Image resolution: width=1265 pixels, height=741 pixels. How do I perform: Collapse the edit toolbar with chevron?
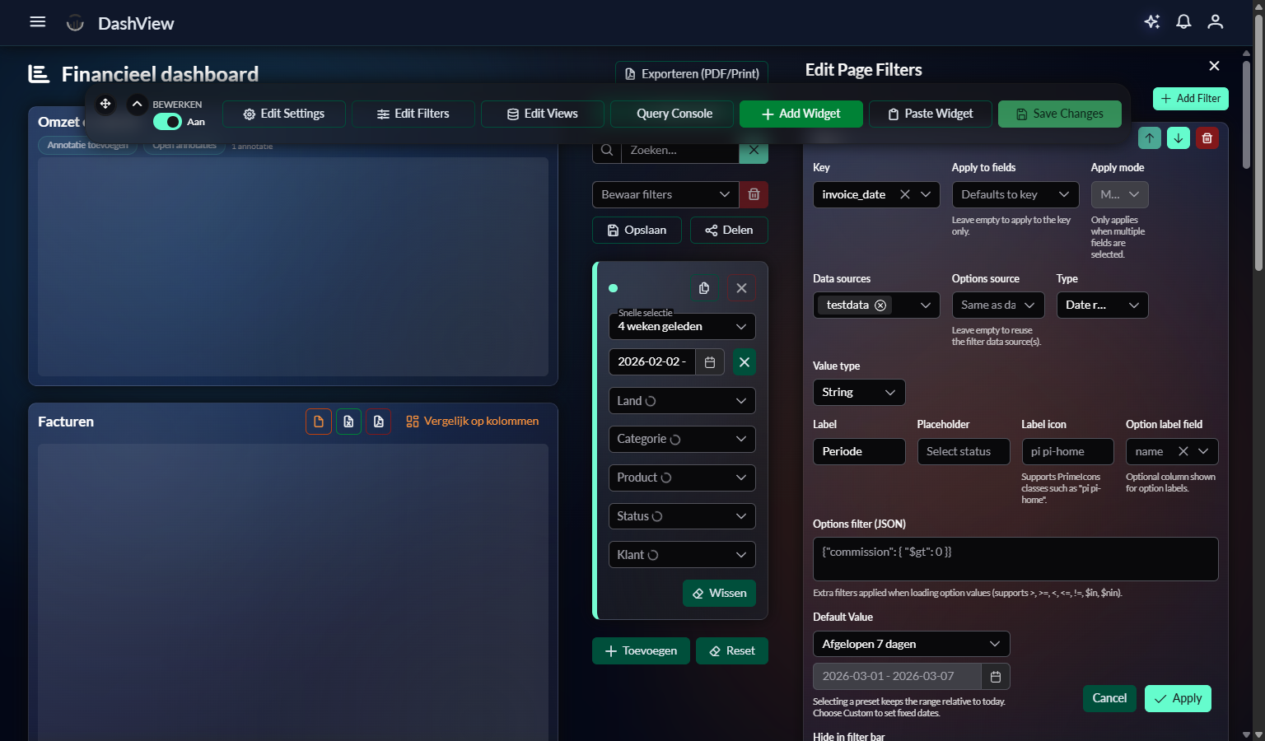(138, 105)
